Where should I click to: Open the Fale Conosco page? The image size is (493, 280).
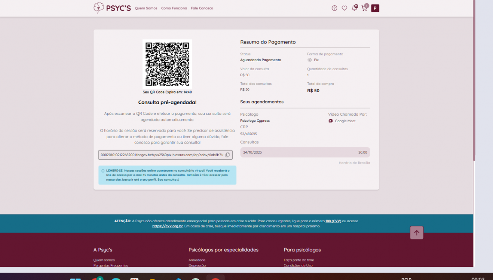202,8
